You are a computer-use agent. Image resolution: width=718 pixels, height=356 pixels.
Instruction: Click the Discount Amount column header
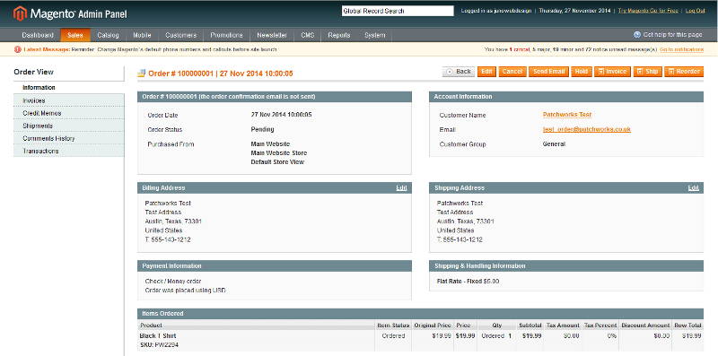(645, 326)
